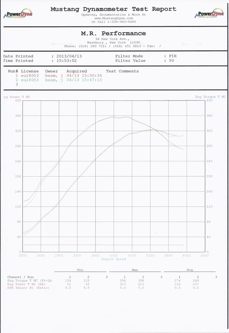Click the average power value 207
The height and width of the screenshot is (333, 229).
pyautogui.click(x=196, y=284)
